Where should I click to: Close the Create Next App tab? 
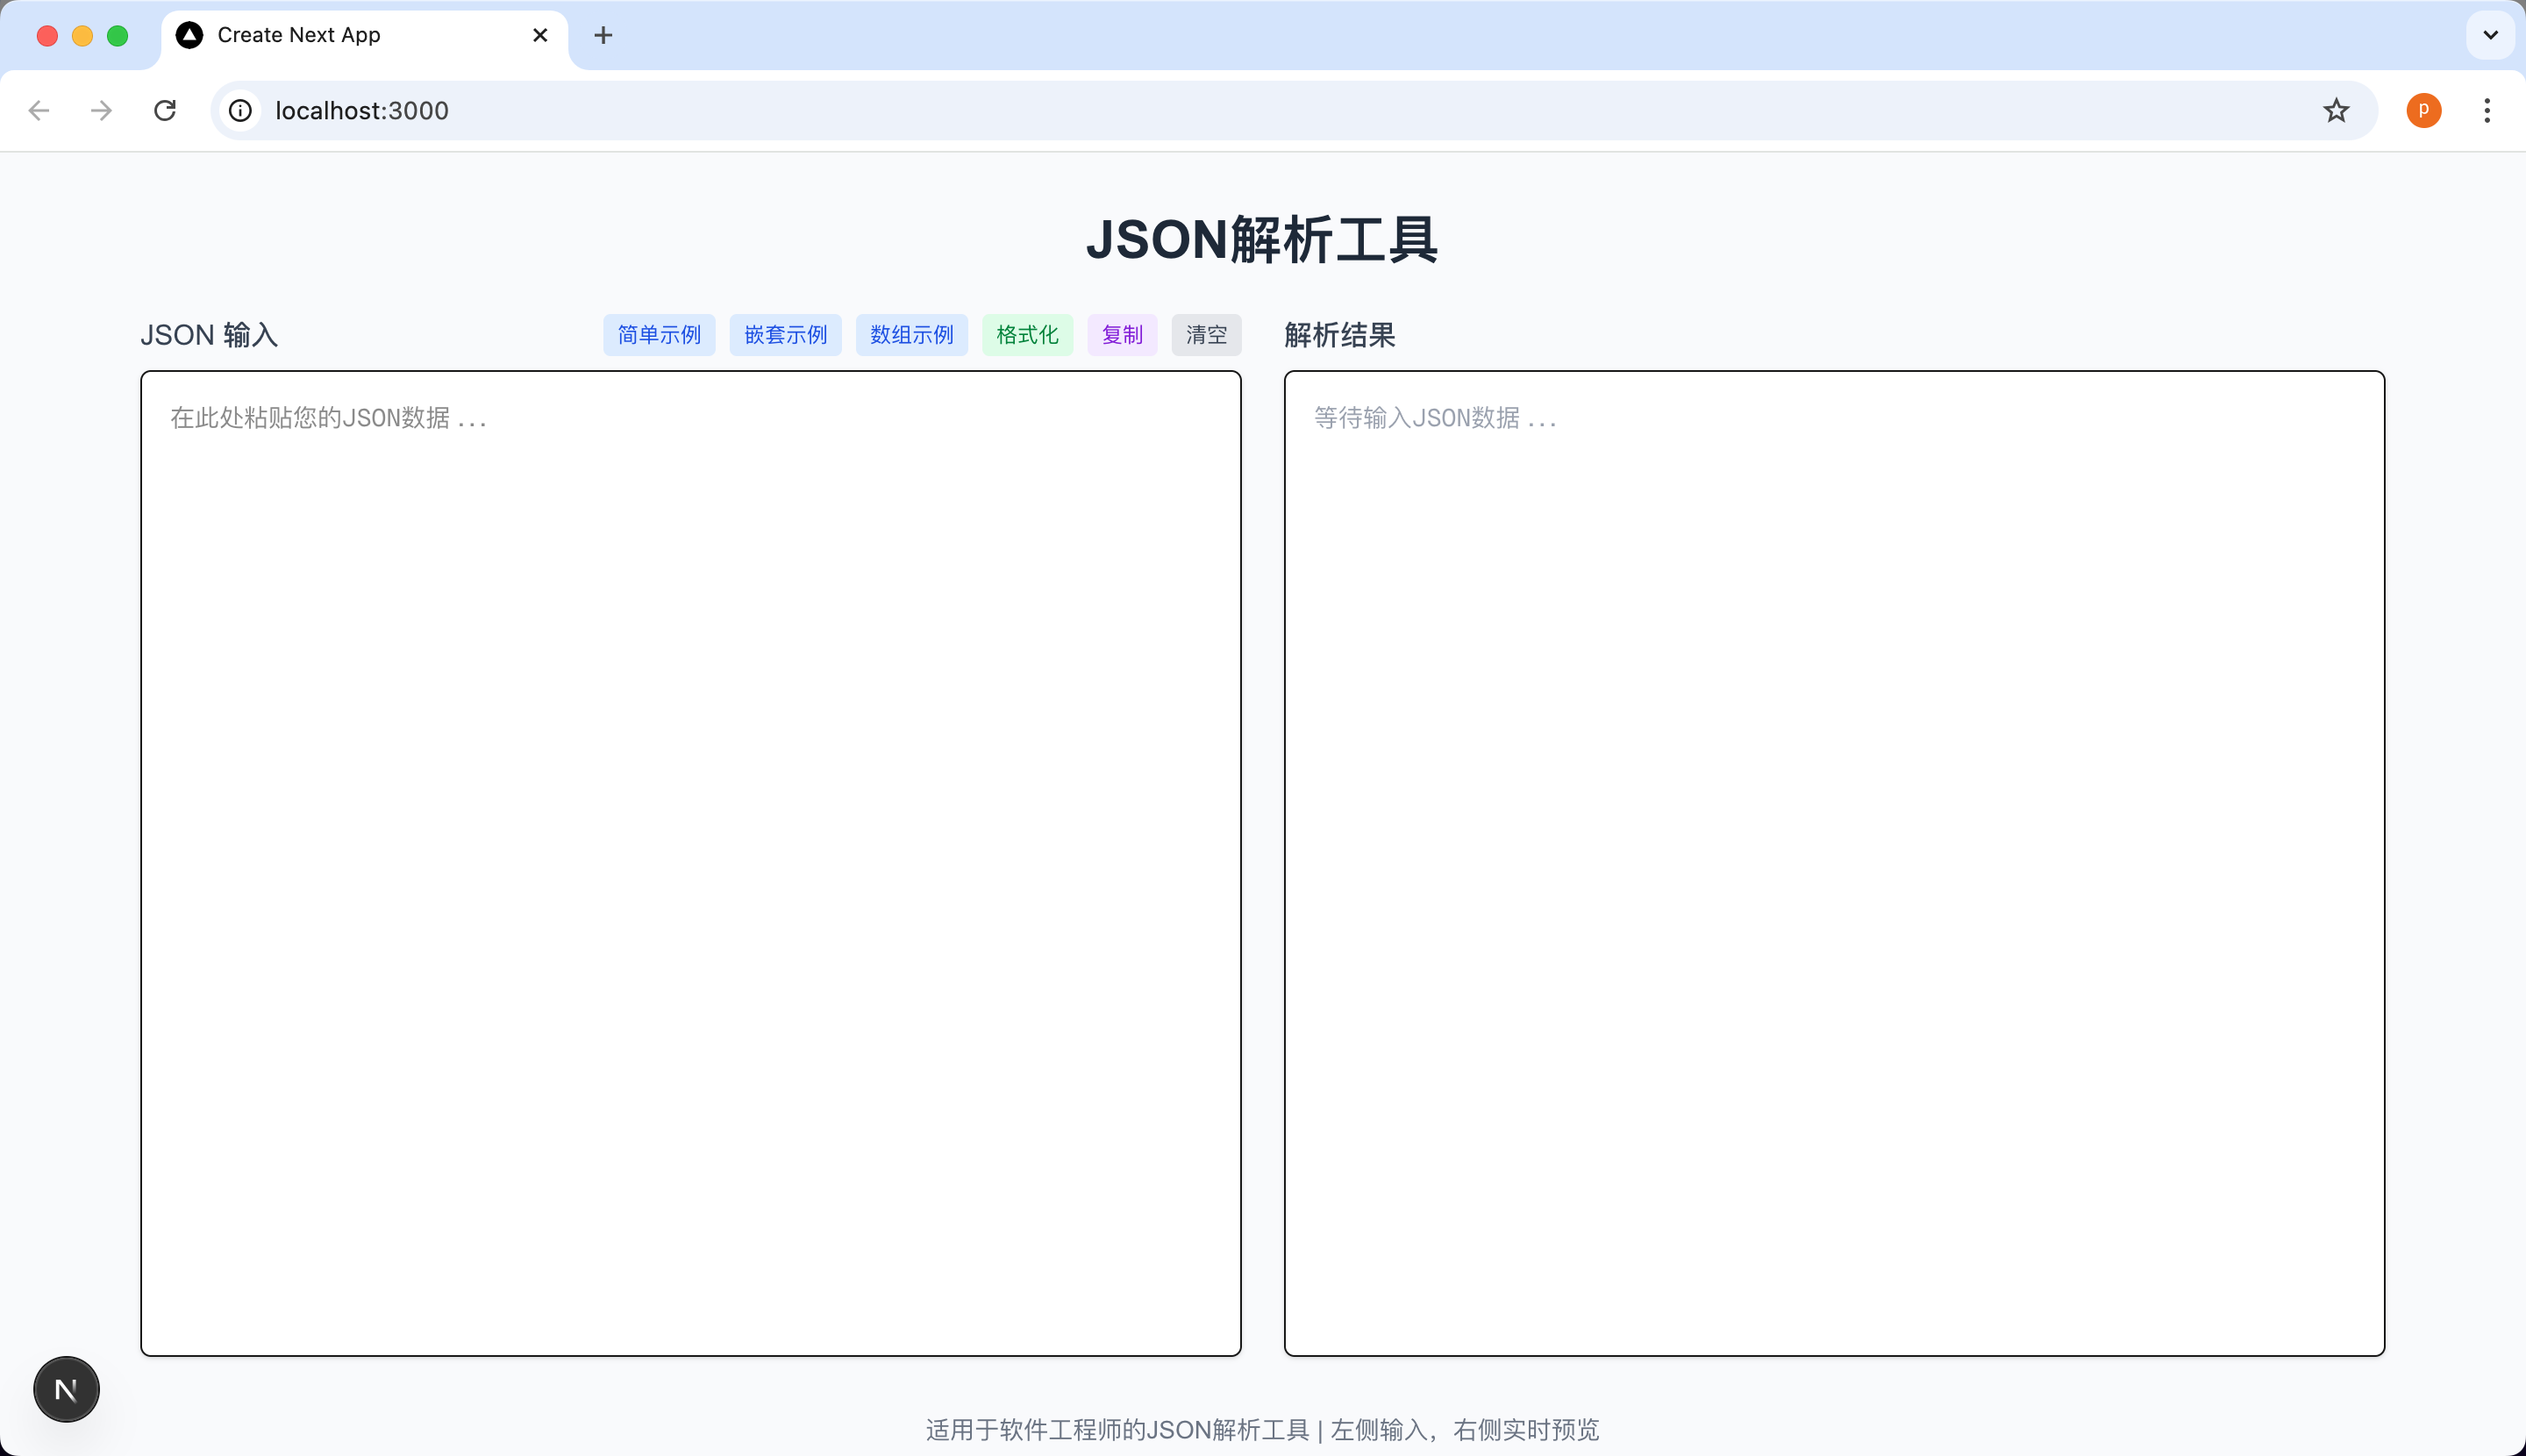540,35
